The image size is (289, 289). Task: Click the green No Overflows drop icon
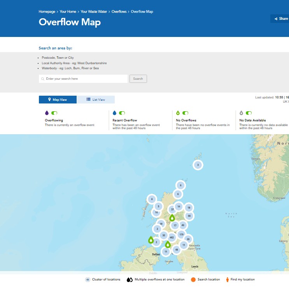(178, 113)
